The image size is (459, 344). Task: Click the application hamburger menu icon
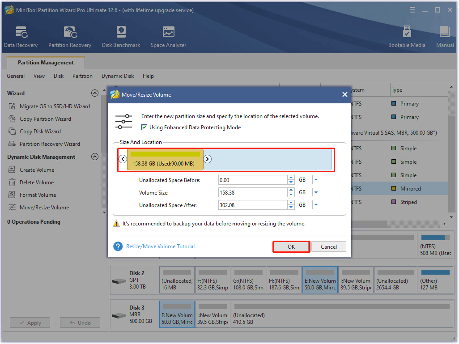pos(412,10)
